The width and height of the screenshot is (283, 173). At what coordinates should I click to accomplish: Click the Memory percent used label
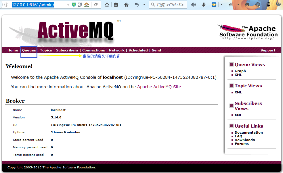[x=30, y=147]
